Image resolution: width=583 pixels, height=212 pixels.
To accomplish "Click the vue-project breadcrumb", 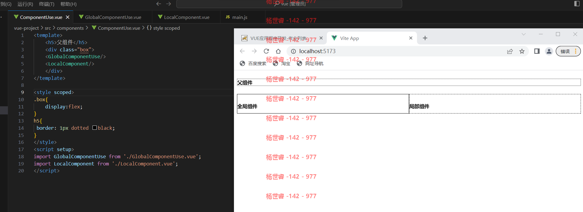I will tap(26, 28).
